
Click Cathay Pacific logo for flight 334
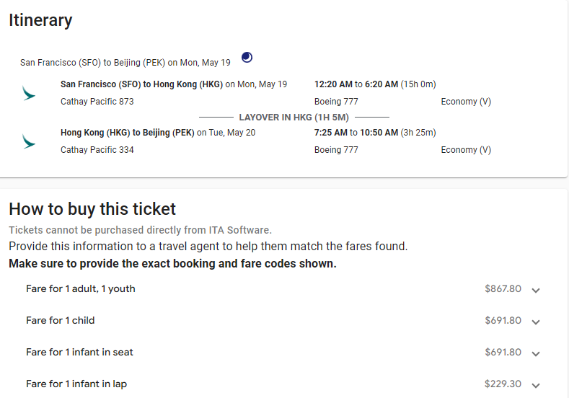[29, 142]
